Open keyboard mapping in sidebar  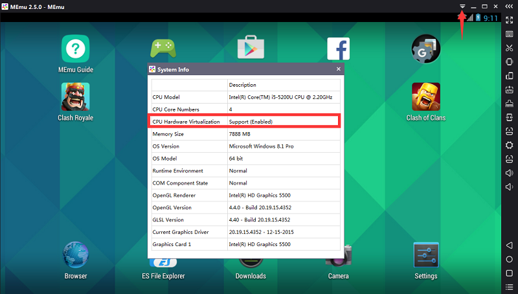tap(510, 34)
